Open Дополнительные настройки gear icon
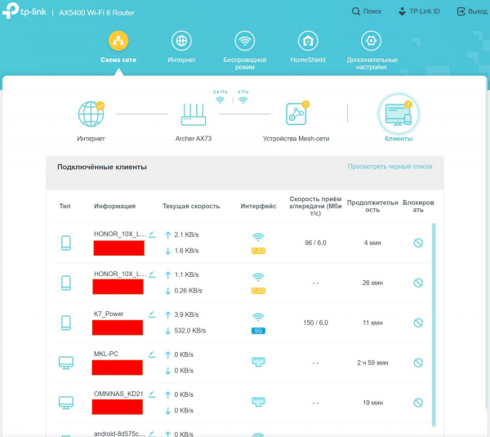Screen dimensions: 490x437 click(x=372, y=42)
